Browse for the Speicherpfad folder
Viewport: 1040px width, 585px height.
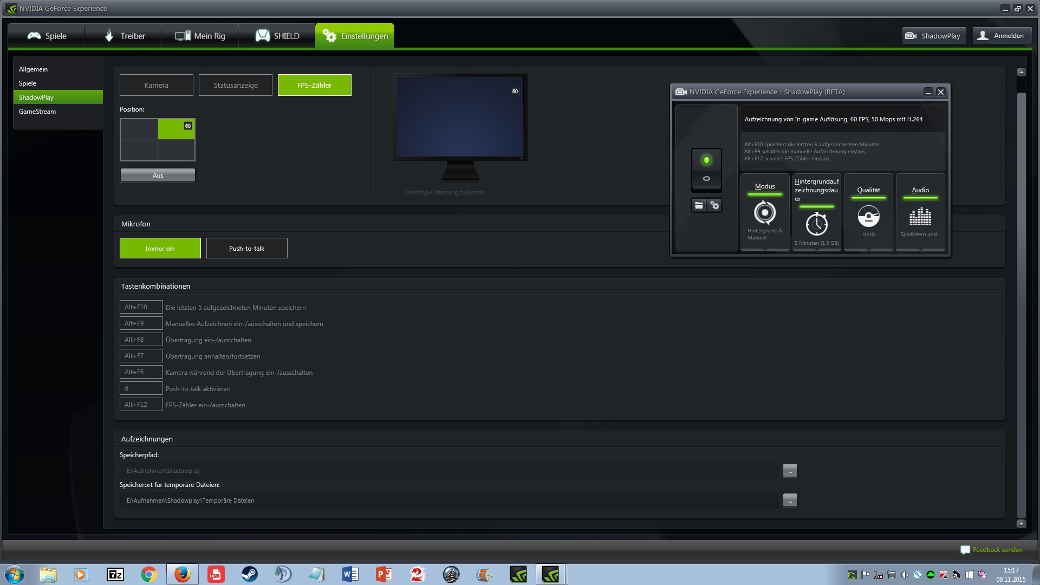pyautogui.click(x=790, y=471)
